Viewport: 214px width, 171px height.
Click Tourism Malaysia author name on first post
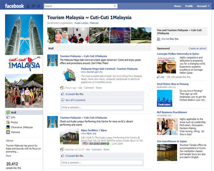(x=83, y=56)
